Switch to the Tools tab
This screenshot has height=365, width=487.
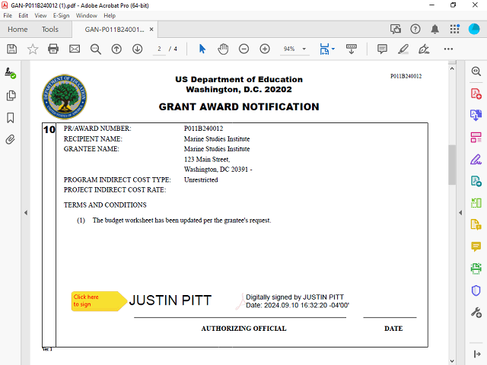point(50,30)
